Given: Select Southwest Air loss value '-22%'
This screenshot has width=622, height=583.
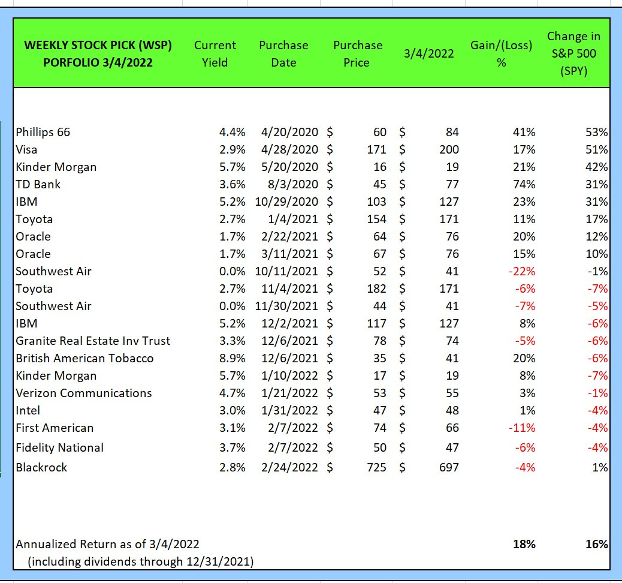Looking at the screenshot, I should tap(522, 271).
